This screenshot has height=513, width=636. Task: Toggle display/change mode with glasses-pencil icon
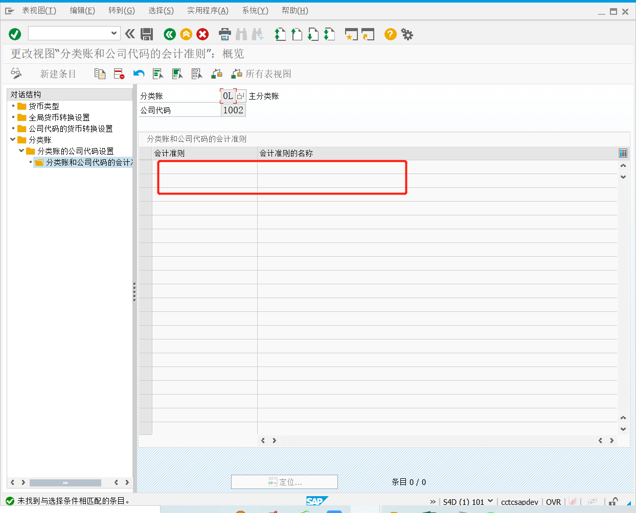coord(16,73)
